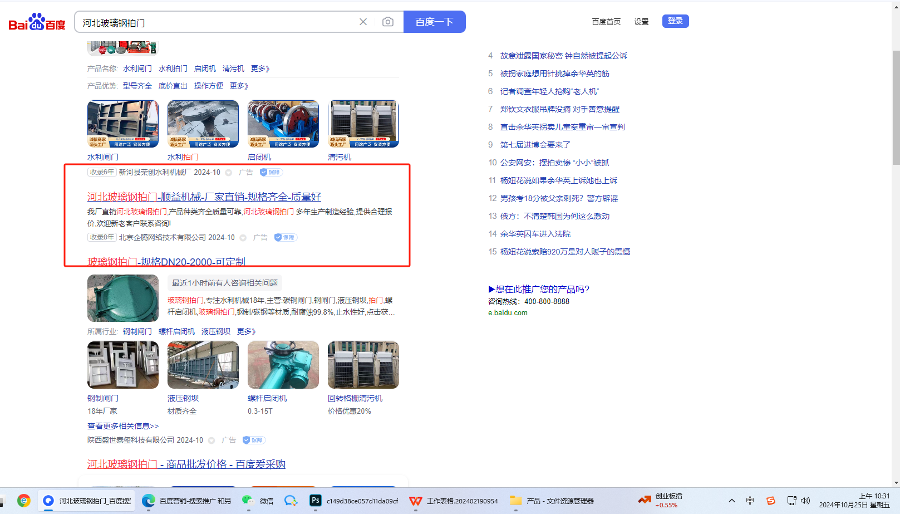The width and height of the screenshot is (900, 514).
Task: Open the green round flap gate image
Action: [123, 298]
